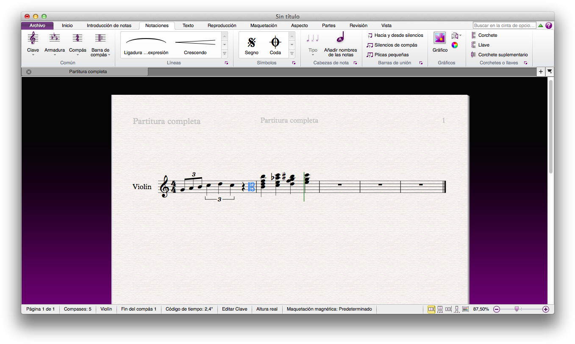Choose the Crescendo hairpin line
This screenshot has width=575, height=344.
click(195, 44)
